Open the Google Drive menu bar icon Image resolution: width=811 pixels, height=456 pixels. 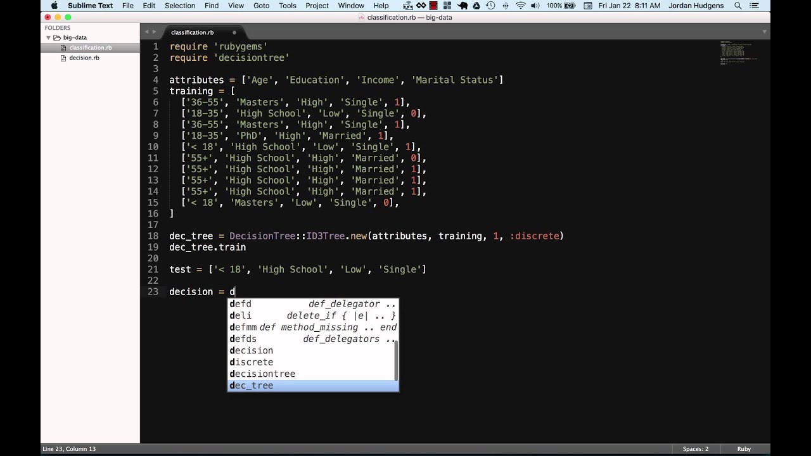(x=477, y=6)
